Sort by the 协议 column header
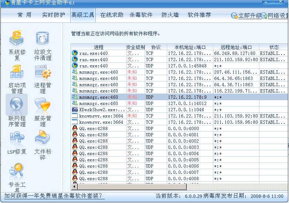This screenshot has width=289, height=203. tap(156, 47)
